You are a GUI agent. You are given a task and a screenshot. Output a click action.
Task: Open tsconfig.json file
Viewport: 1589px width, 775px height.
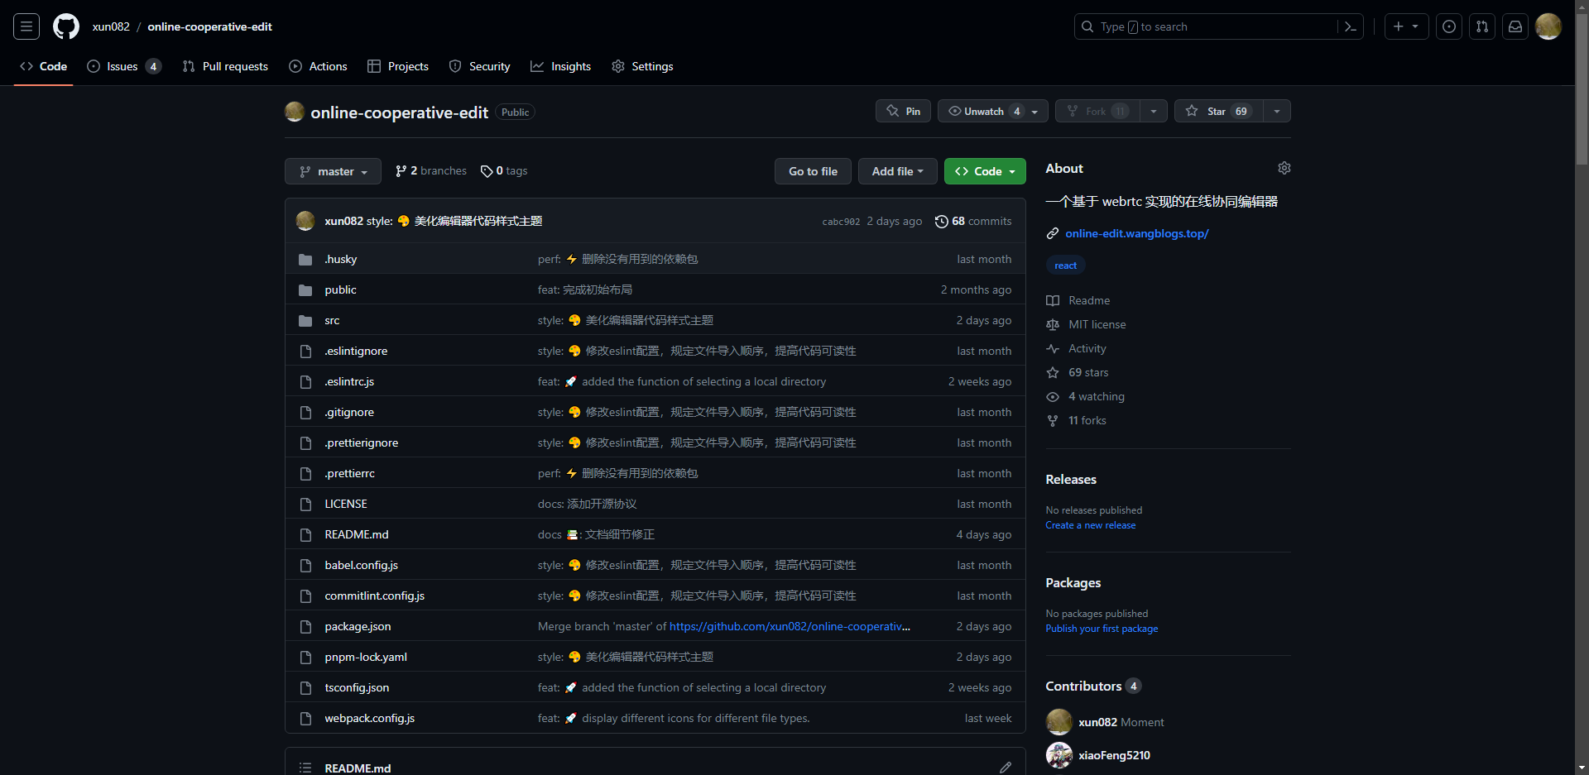pyautogui.click(x=357, y=687)
